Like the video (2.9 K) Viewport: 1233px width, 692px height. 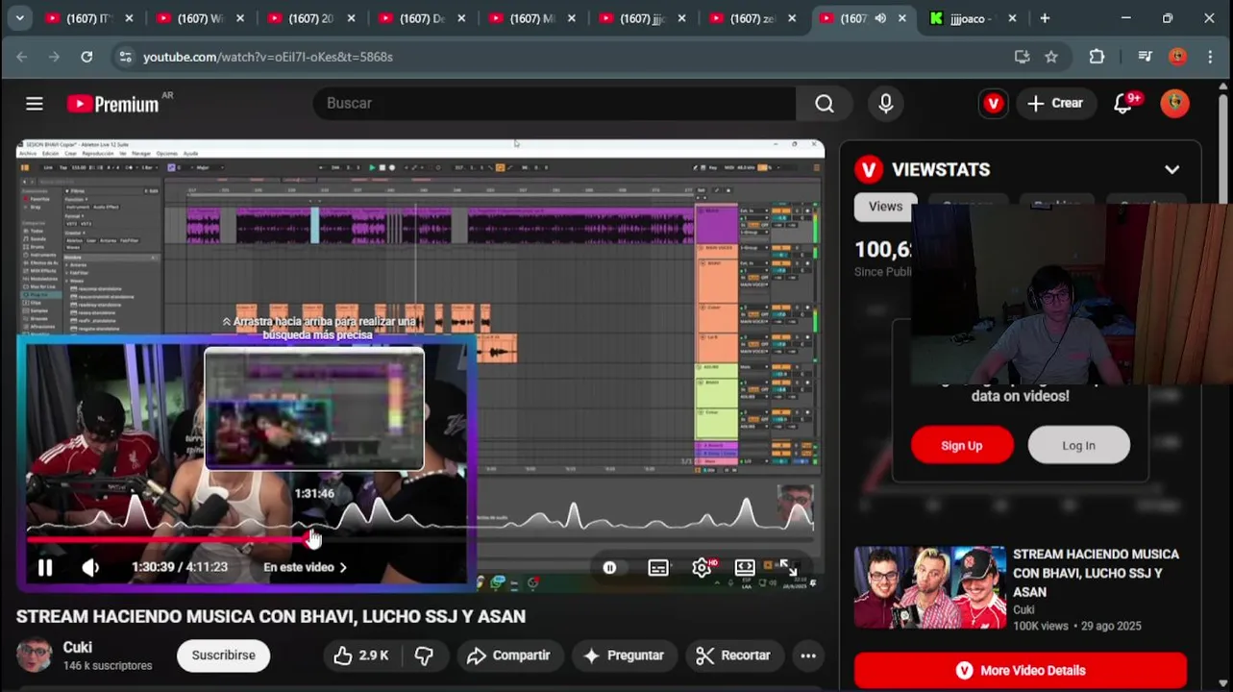click(x=360, y=655)
